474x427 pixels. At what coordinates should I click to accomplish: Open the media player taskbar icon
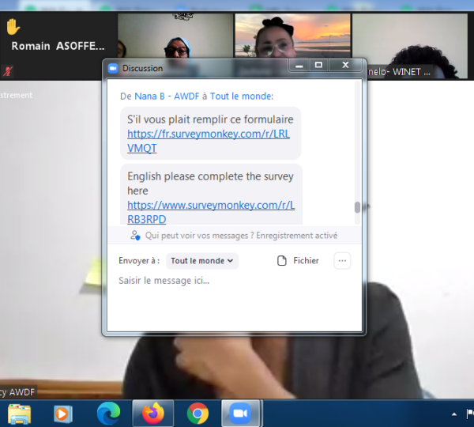[x=63, y=414]
